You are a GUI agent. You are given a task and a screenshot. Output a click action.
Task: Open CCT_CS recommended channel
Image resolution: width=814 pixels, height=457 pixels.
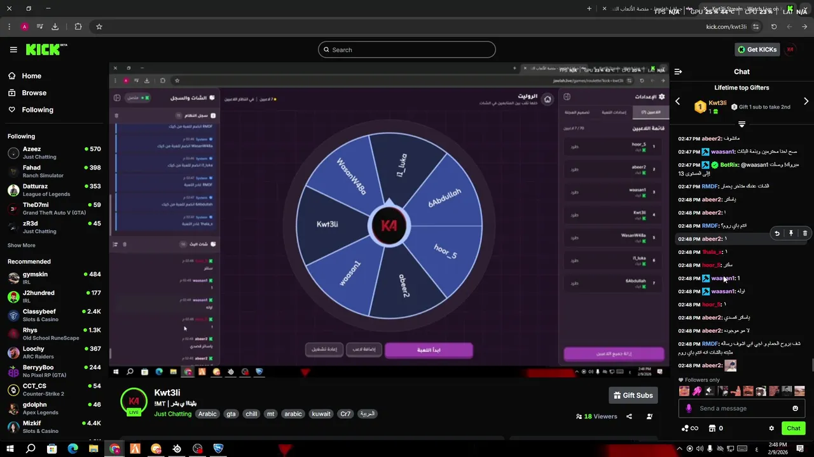[x=54, y=390]
